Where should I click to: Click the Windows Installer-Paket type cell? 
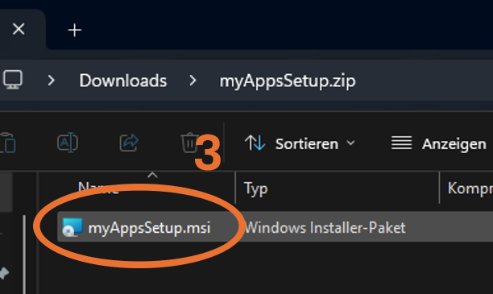click(x=325, y=228)
